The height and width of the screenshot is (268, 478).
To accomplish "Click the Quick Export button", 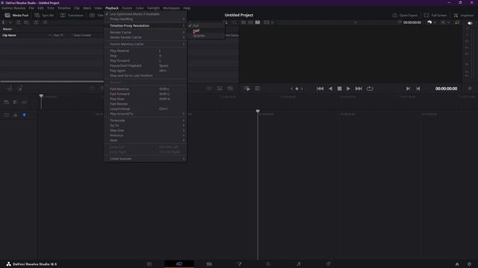I will tap(405, 15).
